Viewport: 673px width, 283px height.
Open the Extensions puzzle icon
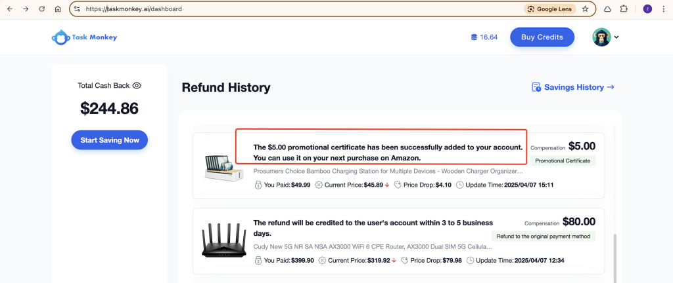point(624,9)
